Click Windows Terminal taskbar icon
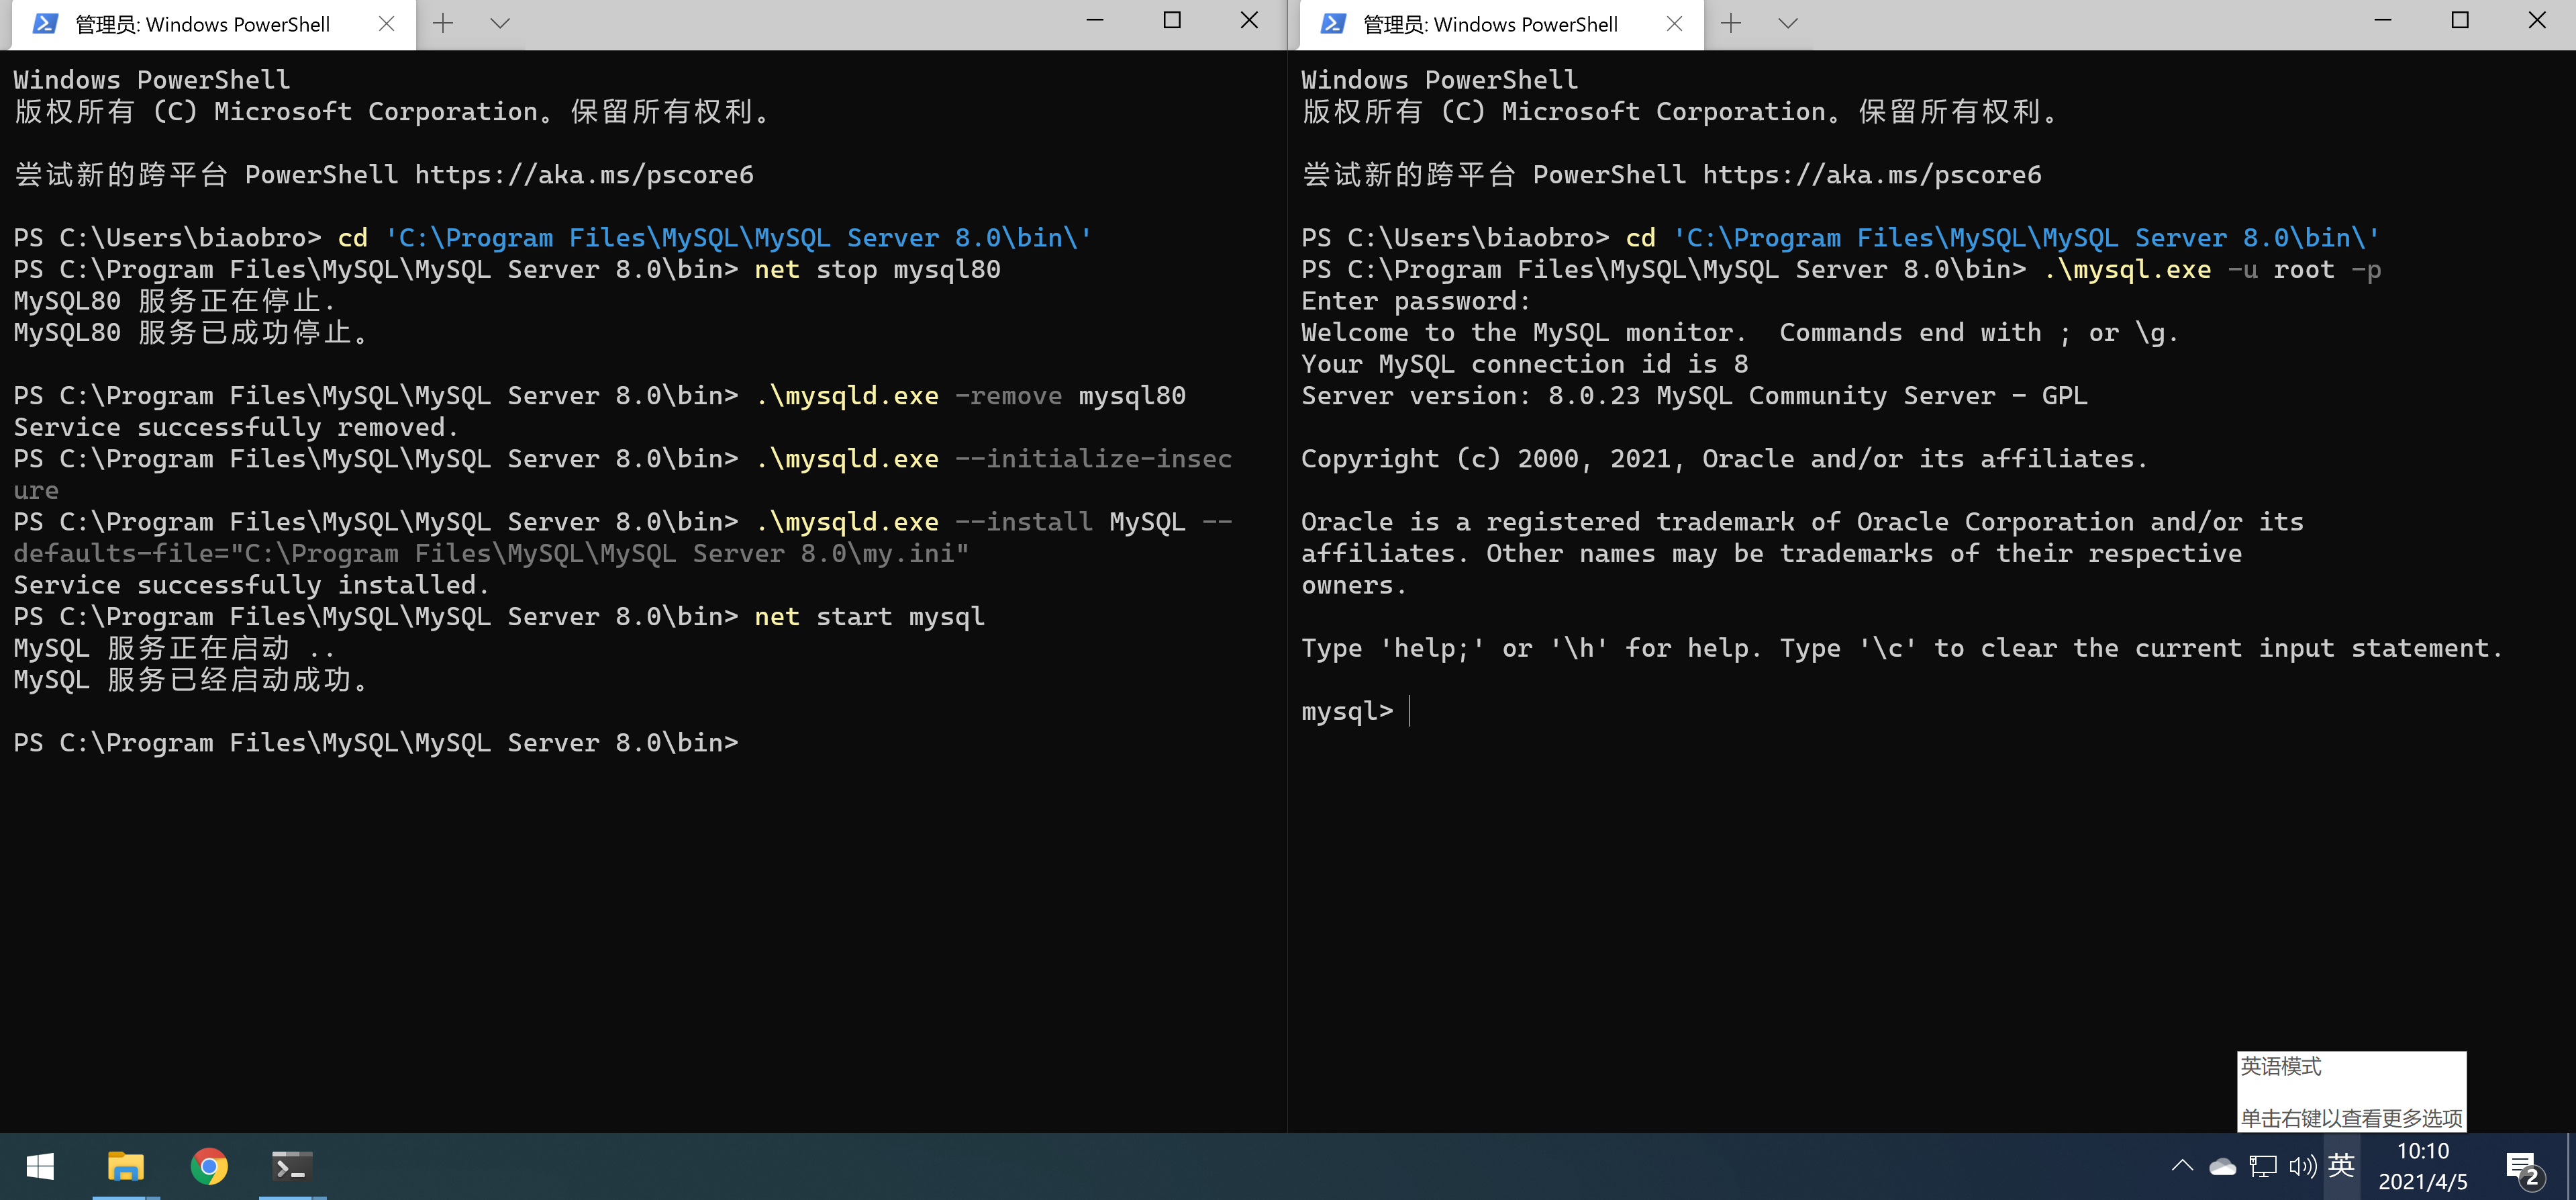The height and width of the screenshot is (1200, 2576). click(292, 1167)
